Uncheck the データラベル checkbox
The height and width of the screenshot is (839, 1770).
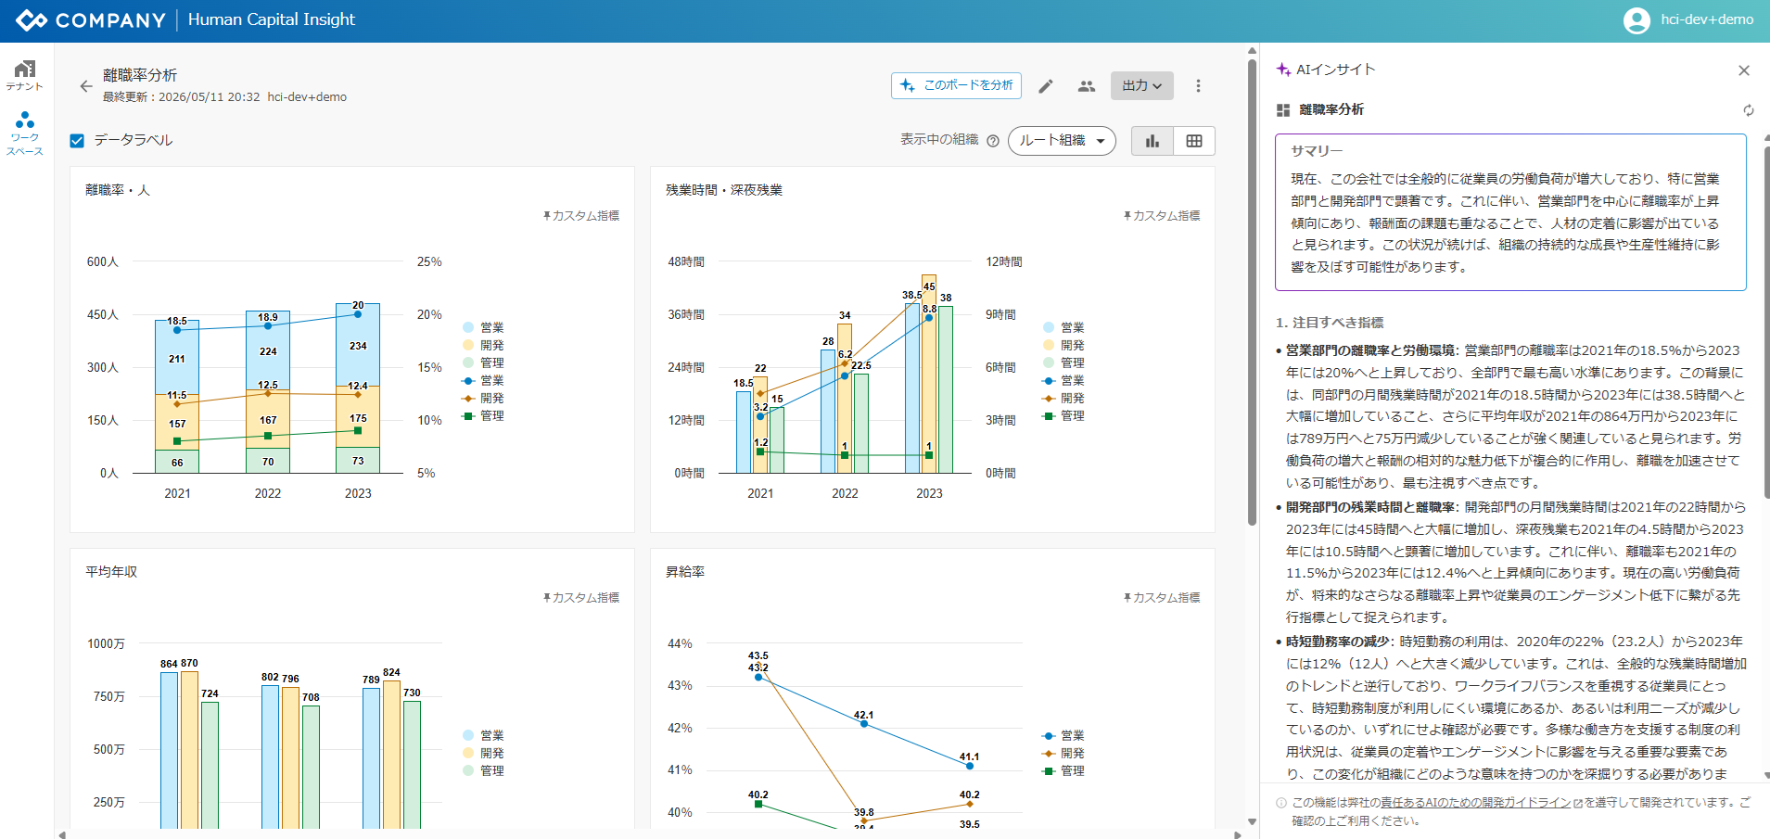[x=77, y=141]
